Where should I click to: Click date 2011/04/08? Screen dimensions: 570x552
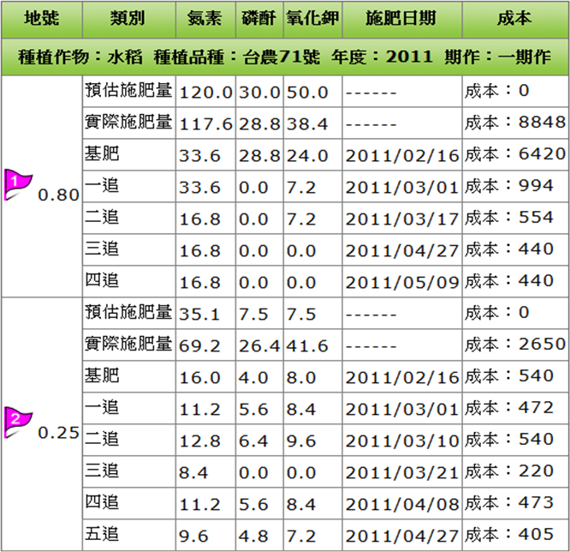tap(402, 505)
